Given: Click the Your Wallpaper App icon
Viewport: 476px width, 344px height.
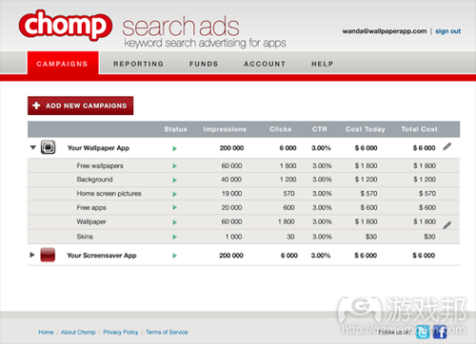Looking at the screenshot, I should pos(48,147).
